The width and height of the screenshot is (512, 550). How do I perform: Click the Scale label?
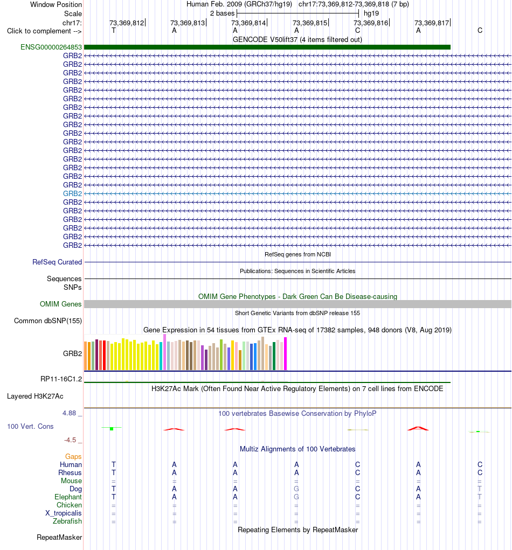tap(73, 13)
